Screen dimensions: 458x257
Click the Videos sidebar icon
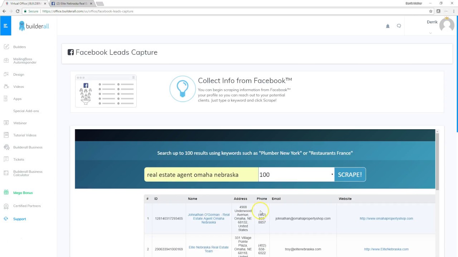[x=6, y=86]
